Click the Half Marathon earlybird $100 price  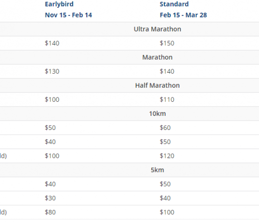[x=52, y=99]
